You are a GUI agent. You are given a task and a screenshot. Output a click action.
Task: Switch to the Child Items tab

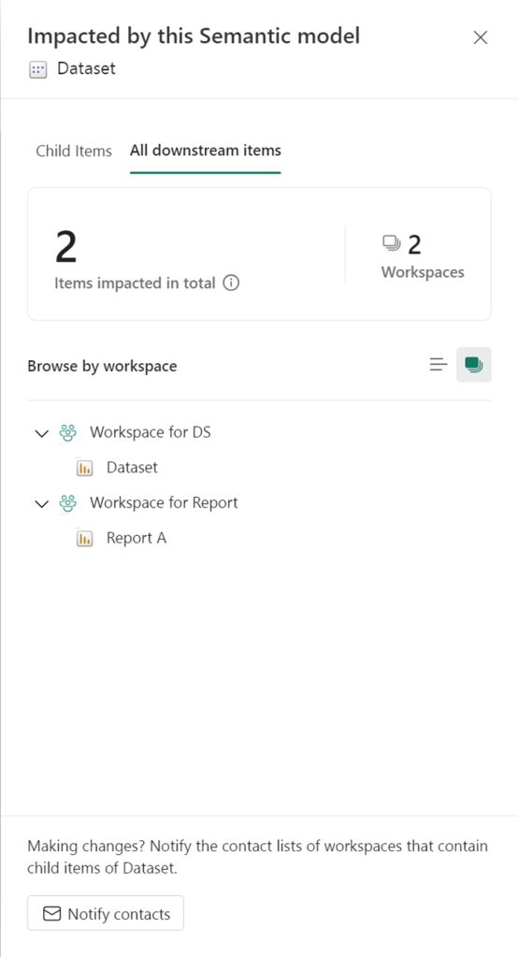click(74, 151)
